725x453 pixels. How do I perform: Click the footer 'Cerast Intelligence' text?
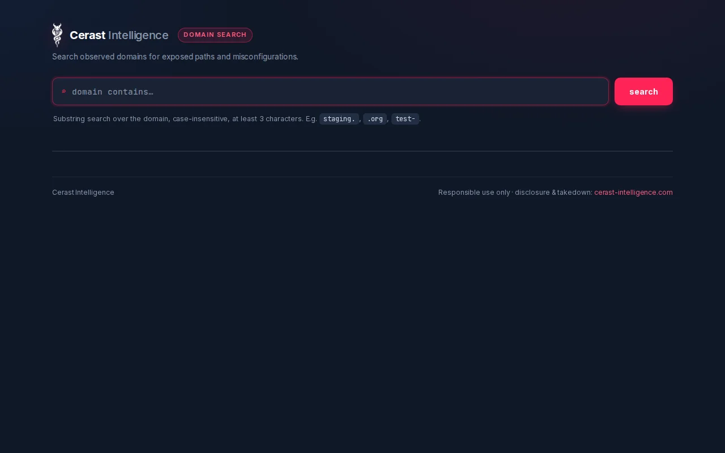click(83, 193)
